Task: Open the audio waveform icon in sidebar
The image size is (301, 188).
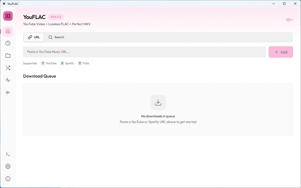Action: click(x=8, y=92)
